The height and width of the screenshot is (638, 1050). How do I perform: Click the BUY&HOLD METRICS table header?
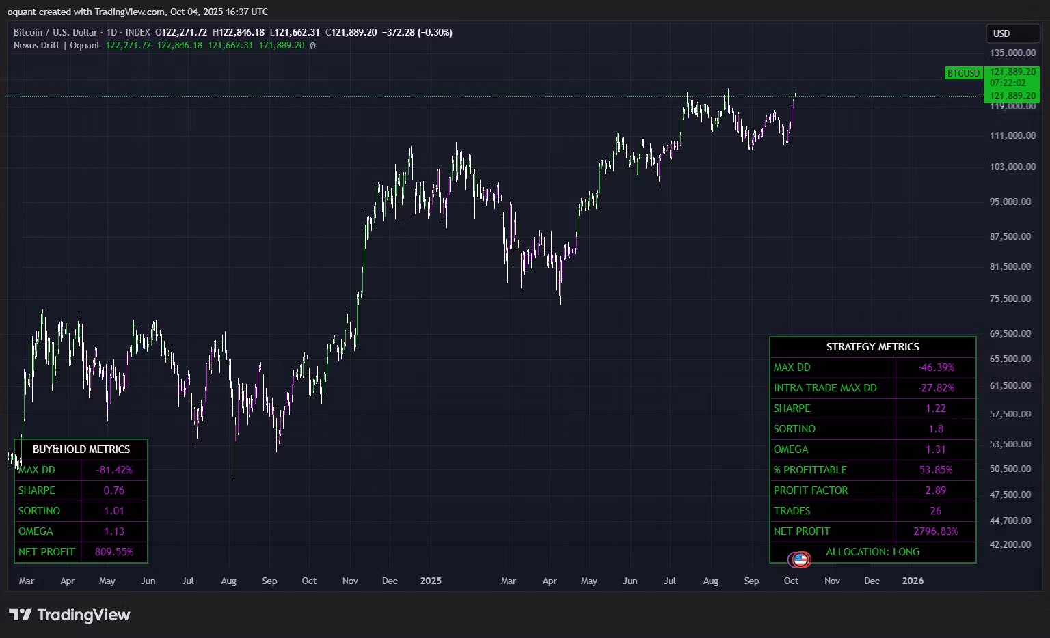click(x=81, y=449)
